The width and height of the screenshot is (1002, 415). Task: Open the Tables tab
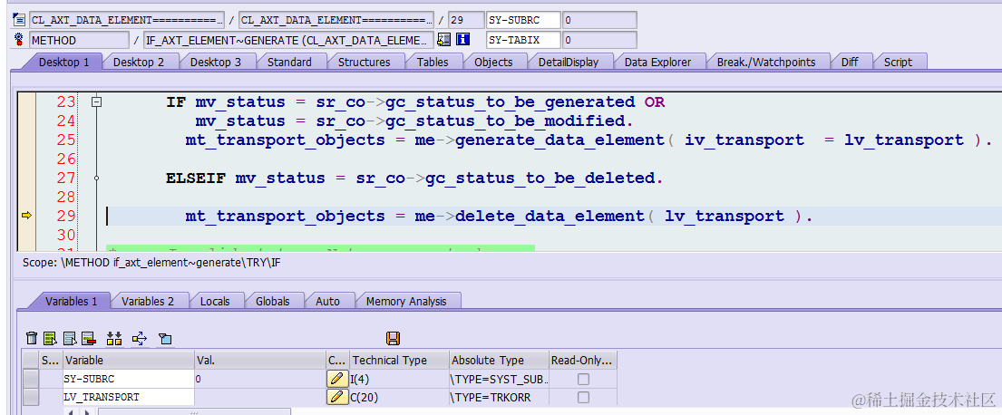[x=433, y=62]
